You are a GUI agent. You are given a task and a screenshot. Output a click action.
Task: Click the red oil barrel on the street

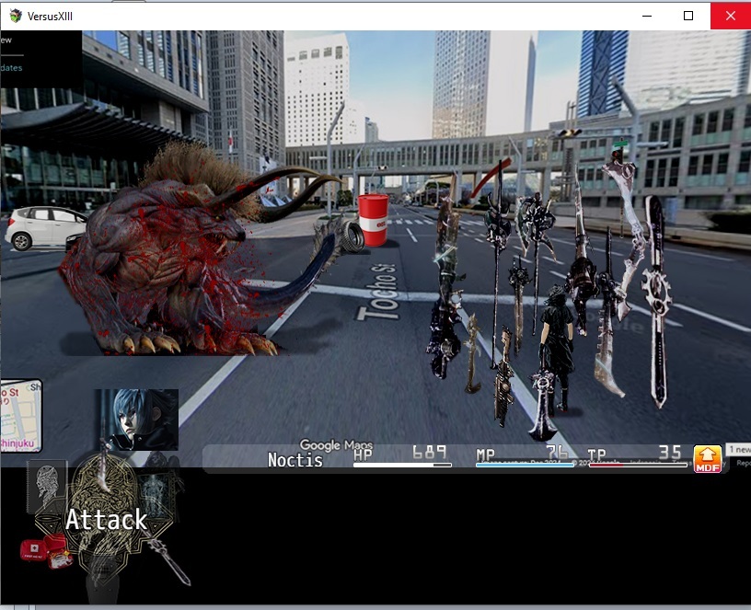point(373,220)
